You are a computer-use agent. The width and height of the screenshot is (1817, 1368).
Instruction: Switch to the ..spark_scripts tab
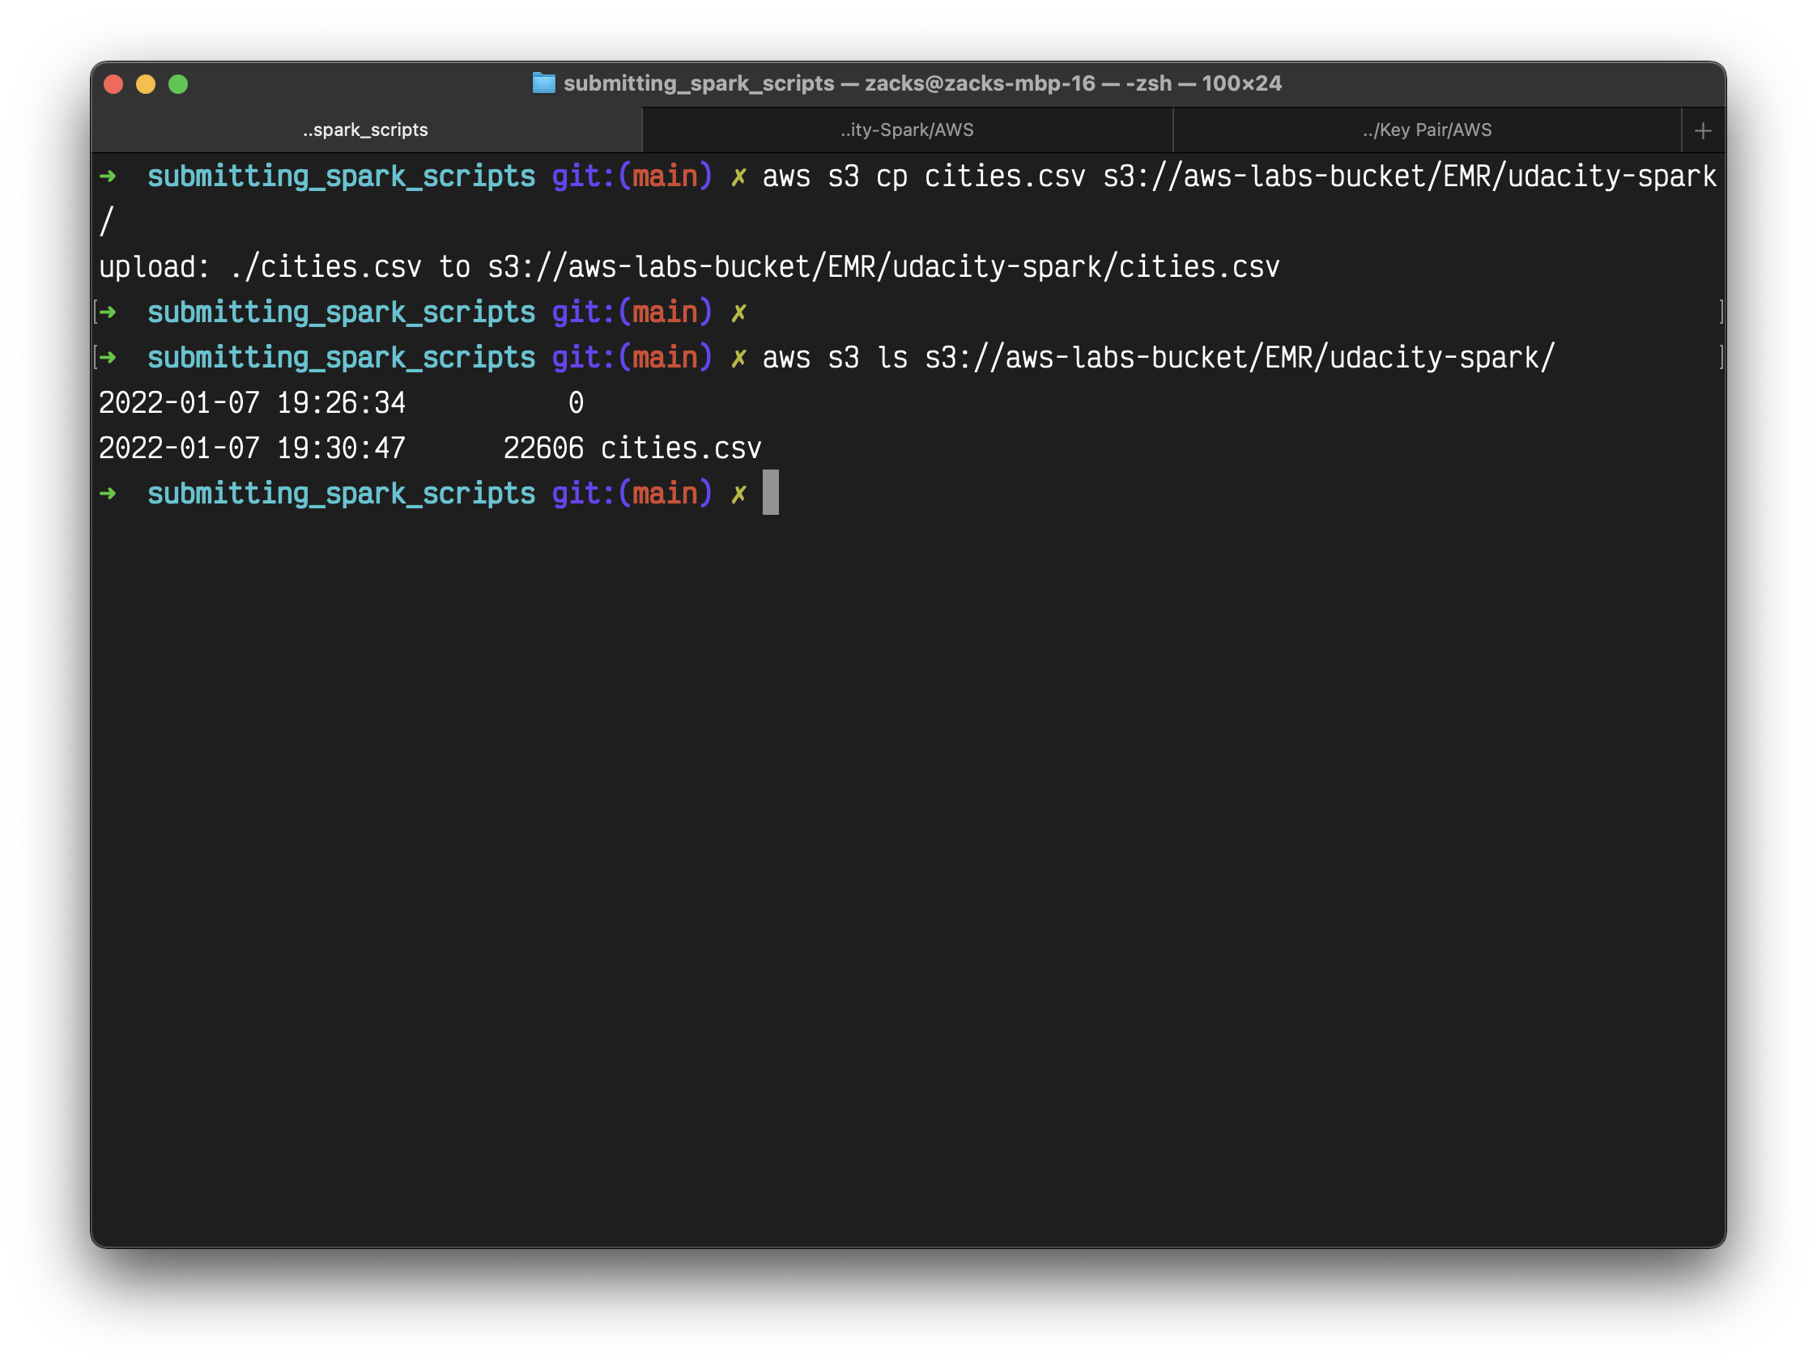365,130
